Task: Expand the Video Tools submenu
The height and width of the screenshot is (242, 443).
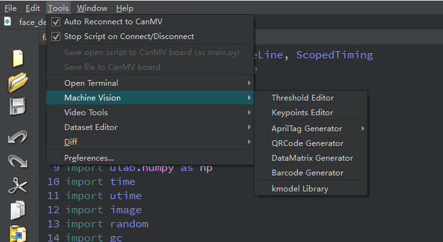Action: point(150,113)
